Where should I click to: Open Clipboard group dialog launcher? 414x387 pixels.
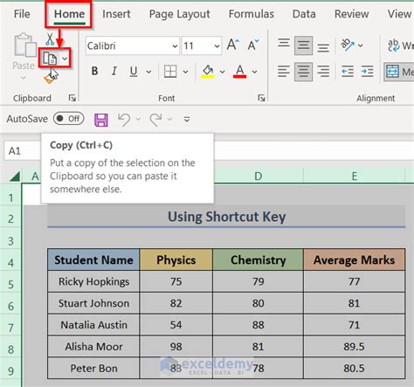[x=72, y=98]
